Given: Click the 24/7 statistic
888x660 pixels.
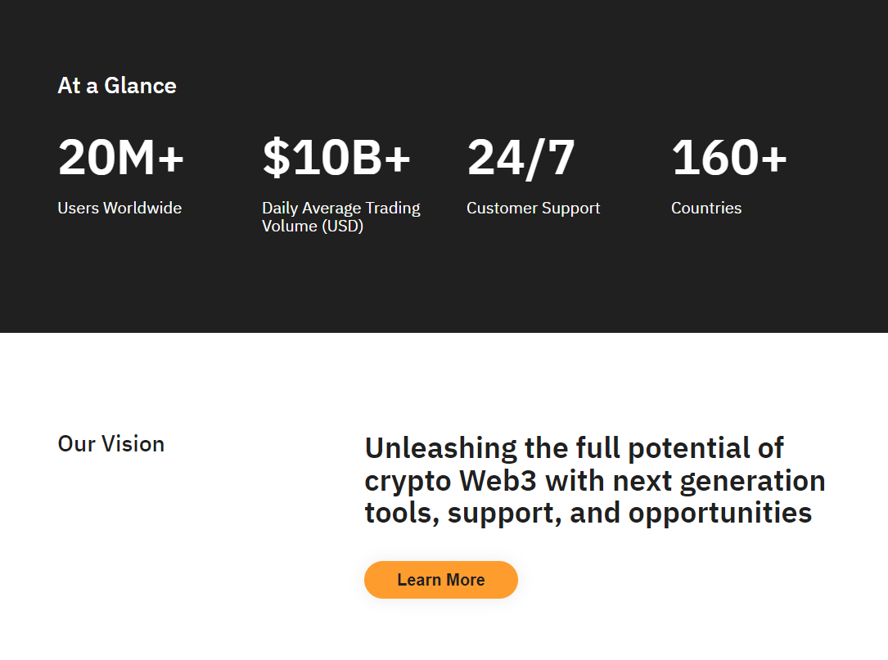Looking at the screenshot, I should pyautogui.click(x=521, y=159).
